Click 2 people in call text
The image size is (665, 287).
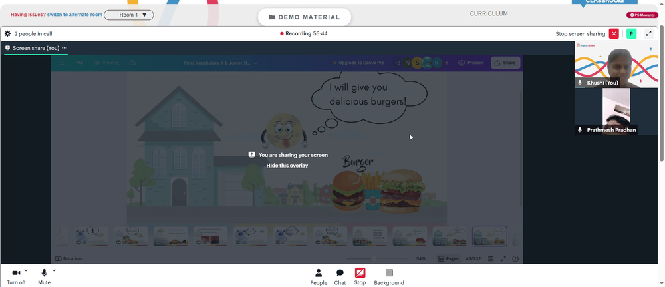click(x=33, y=33)
